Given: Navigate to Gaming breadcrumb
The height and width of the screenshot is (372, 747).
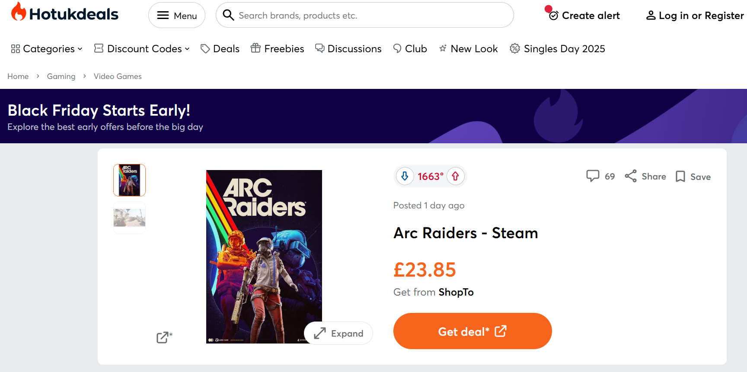Looking at the screenshot, I should coord(61,76).
